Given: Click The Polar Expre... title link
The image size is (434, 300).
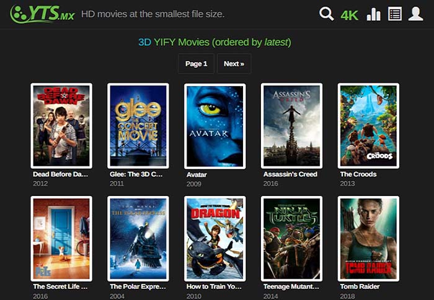Looking at the screenshot, I should coord(138,286).
